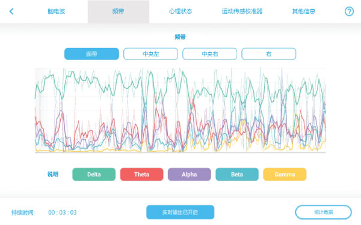
Task: Open the help question mark icon
Action: click(x=349, y=11)
